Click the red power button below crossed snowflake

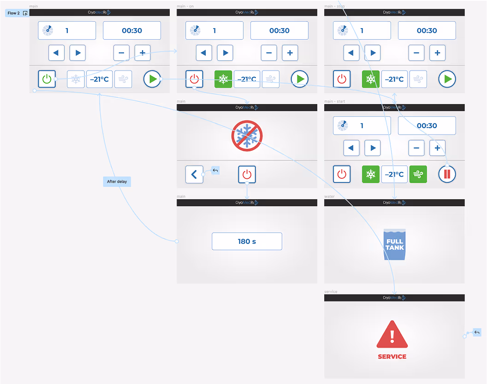coord(247,174)
